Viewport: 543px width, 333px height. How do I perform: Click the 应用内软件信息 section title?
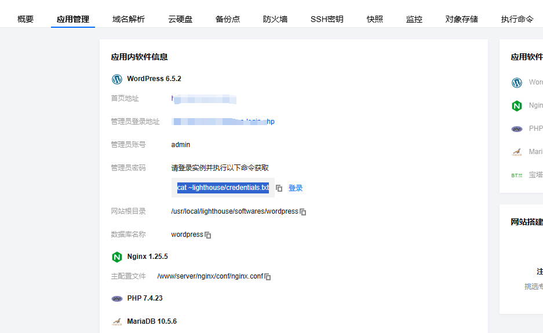(x=139, y=57)
